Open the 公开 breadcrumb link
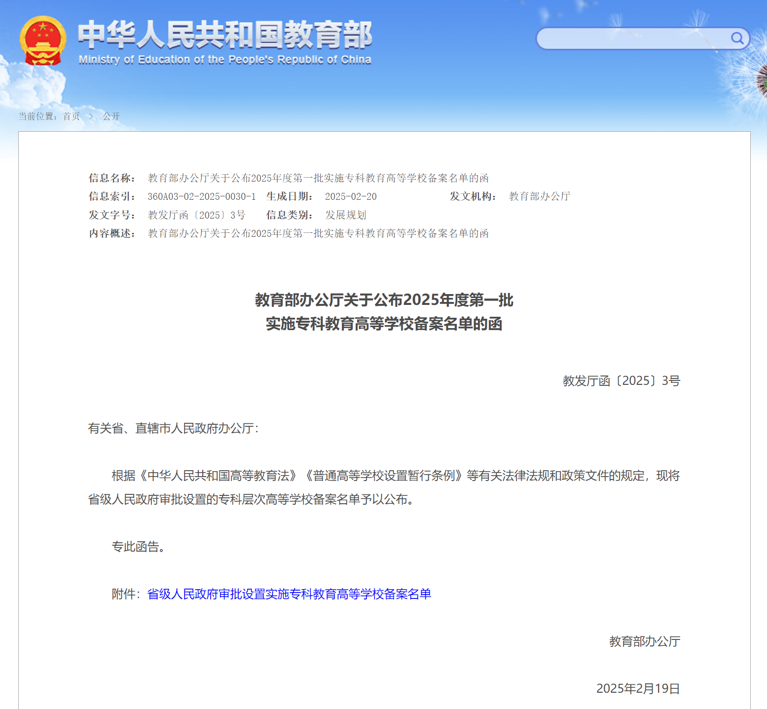Image resolution: width=767 pixels, height=709 pixels. pos(111,116)
